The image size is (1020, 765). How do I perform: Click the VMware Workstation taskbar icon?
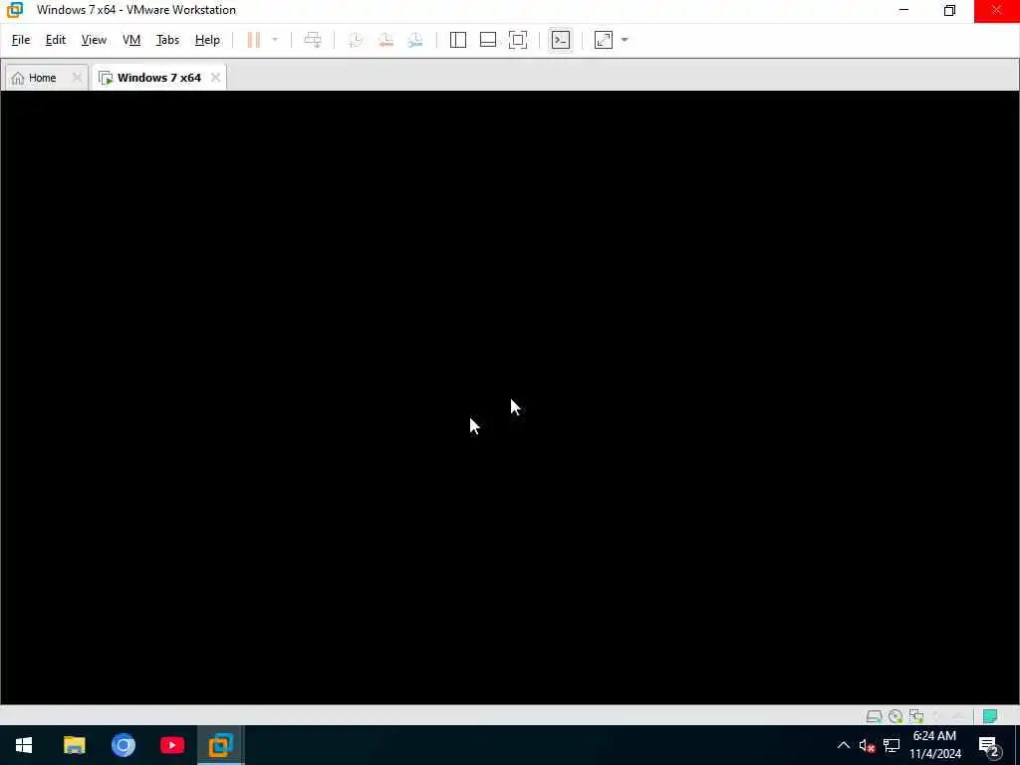click(x=220, y=745)
